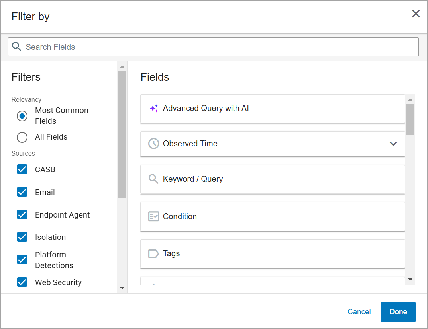Click the checklist icon beside Condition
The width and height of the screenshot is (428, 329).
pos(153,216)
